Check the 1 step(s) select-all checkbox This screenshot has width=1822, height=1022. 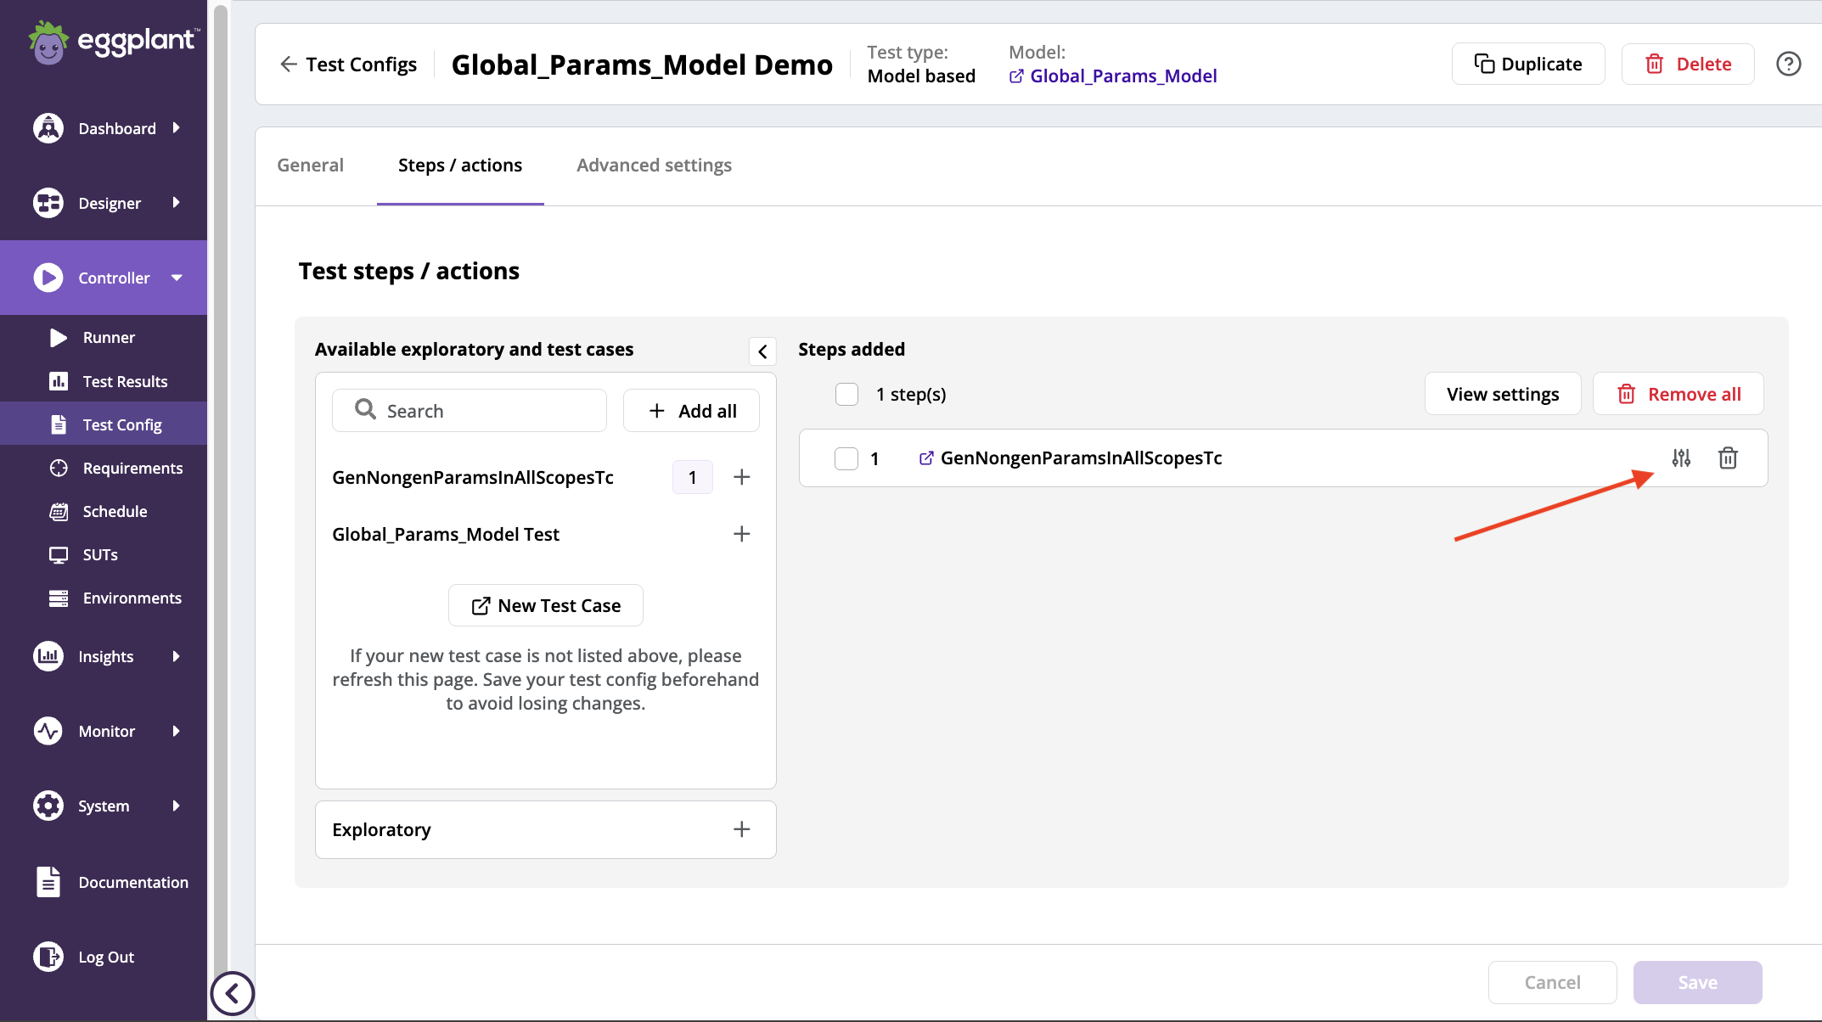(x=846, y=394)
